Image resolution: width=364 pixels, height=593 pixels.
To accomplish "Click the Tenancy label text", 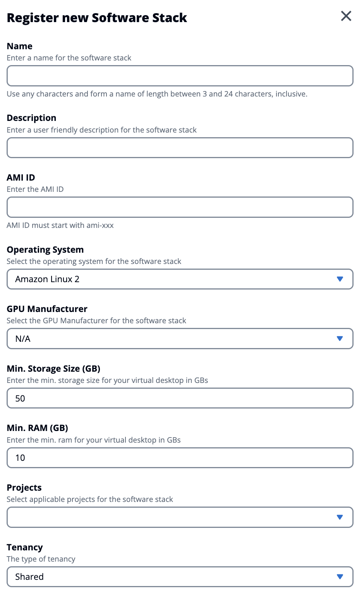I will [x=25, y=547].
